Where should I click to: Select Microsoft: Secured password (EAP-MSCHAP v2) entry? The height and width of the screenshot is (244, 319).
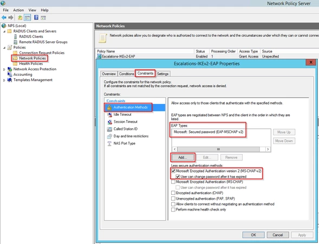coord(209,132)
